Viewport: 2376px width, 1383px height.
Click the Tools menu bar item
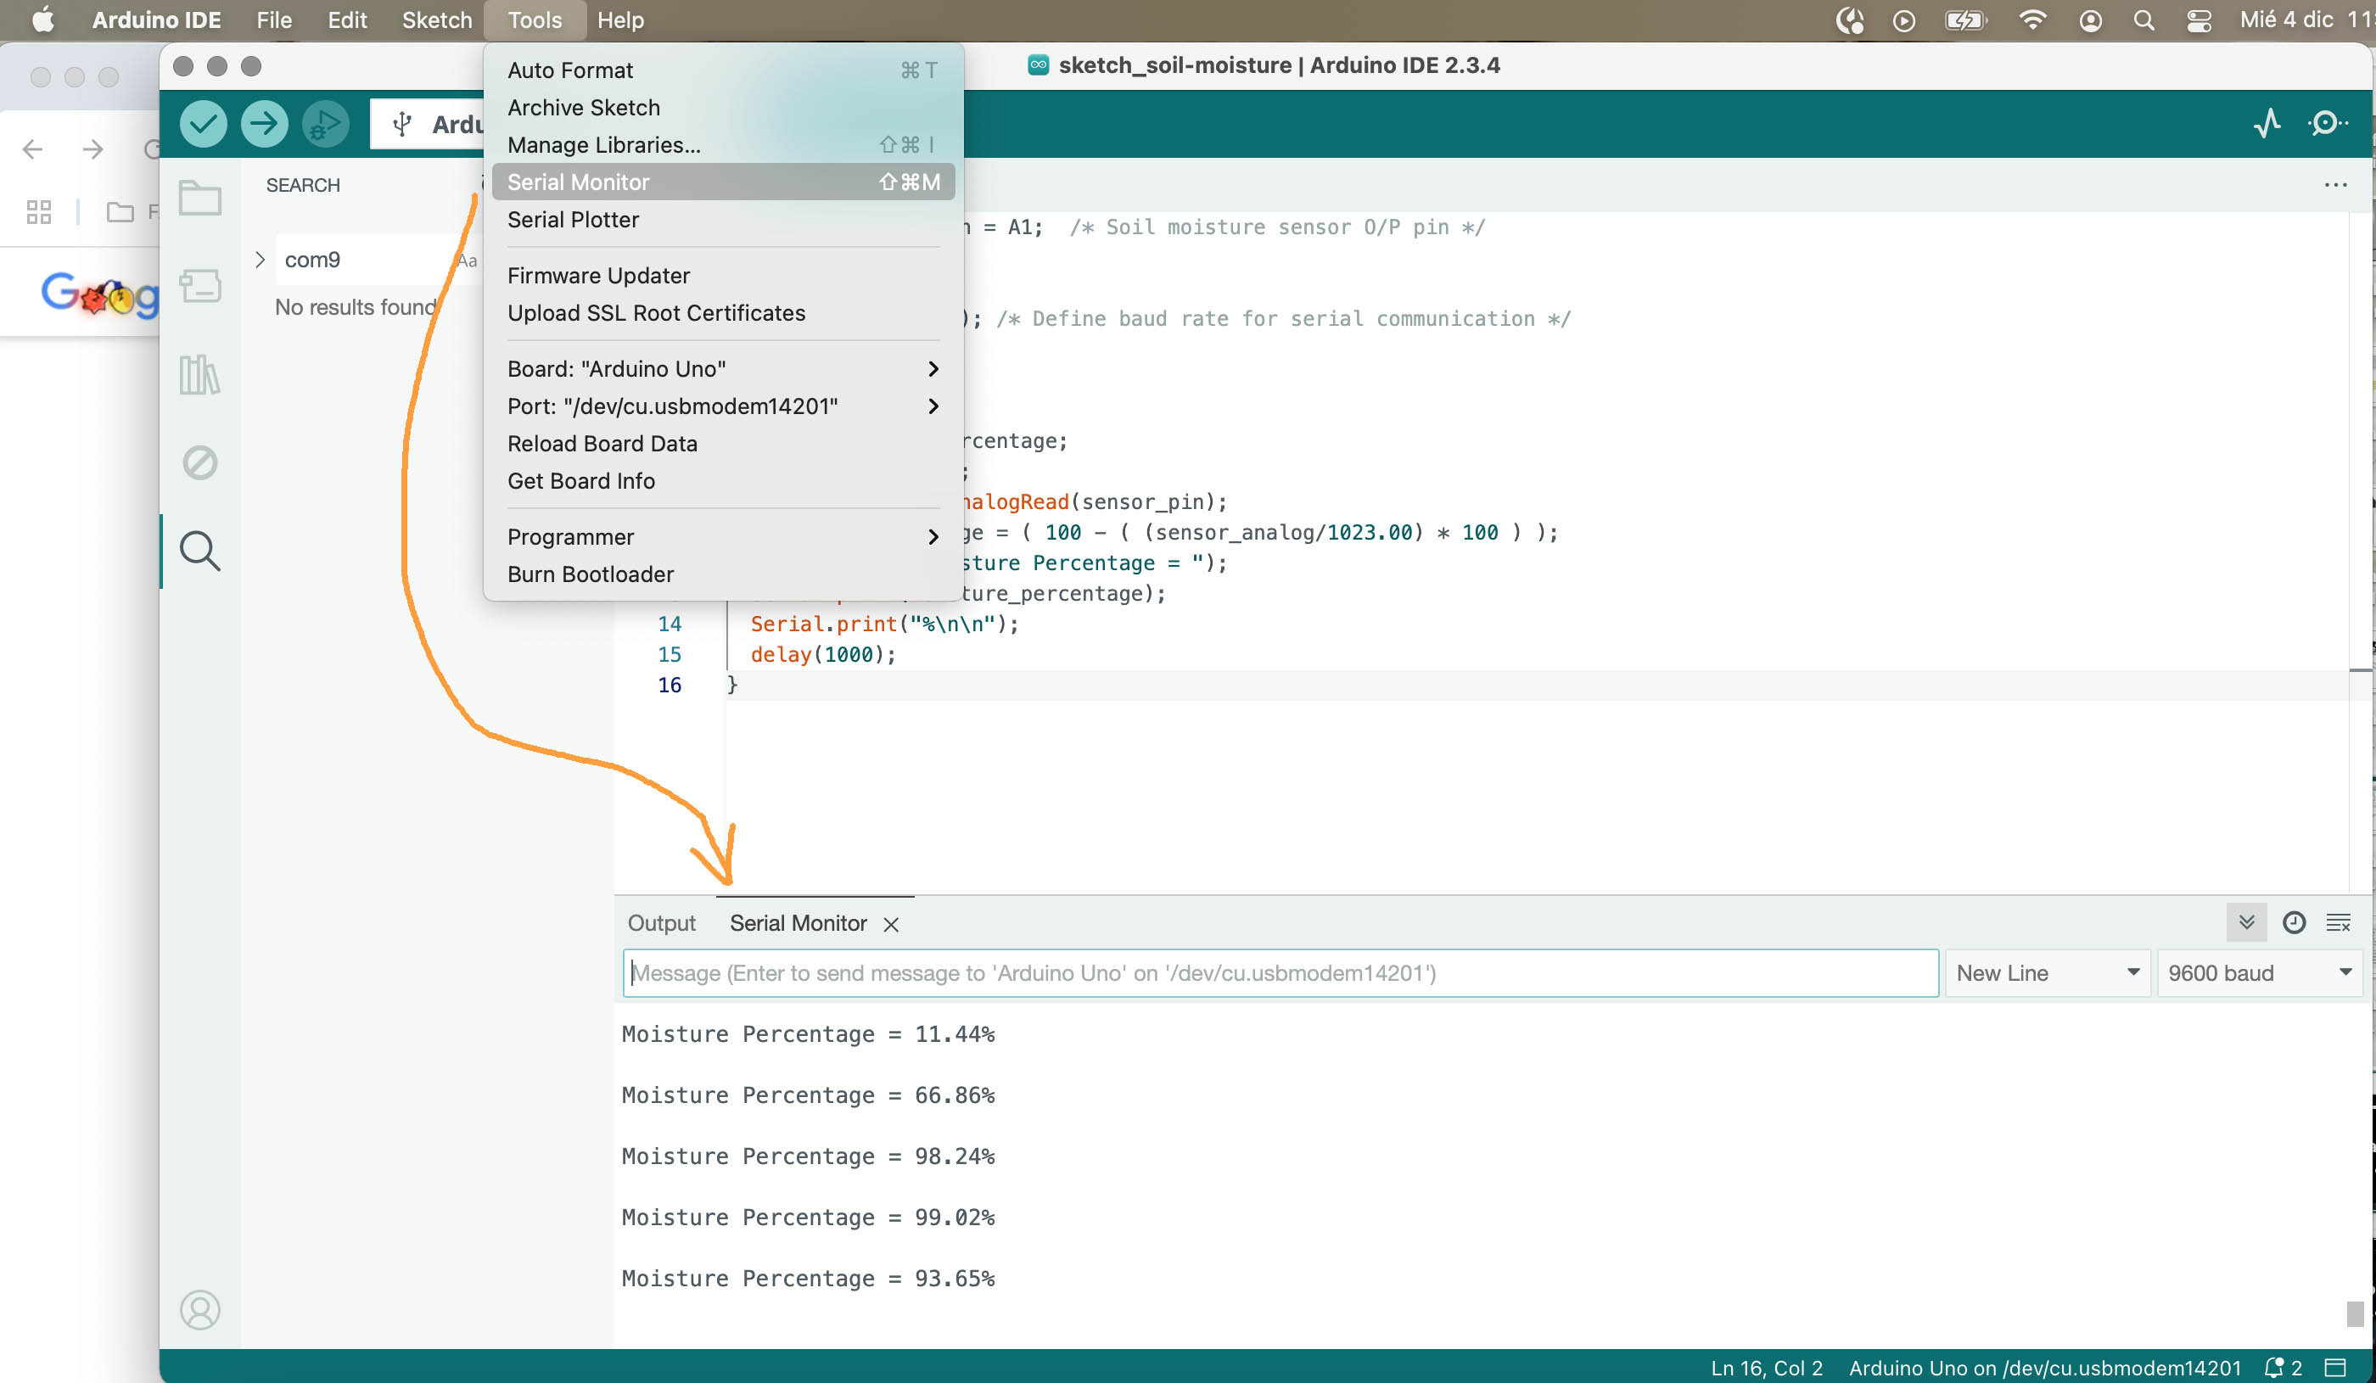coord(535,20)
